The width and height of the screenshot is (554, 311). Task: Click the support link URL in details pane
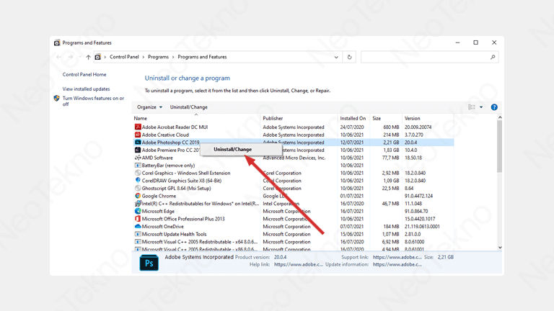397,257
